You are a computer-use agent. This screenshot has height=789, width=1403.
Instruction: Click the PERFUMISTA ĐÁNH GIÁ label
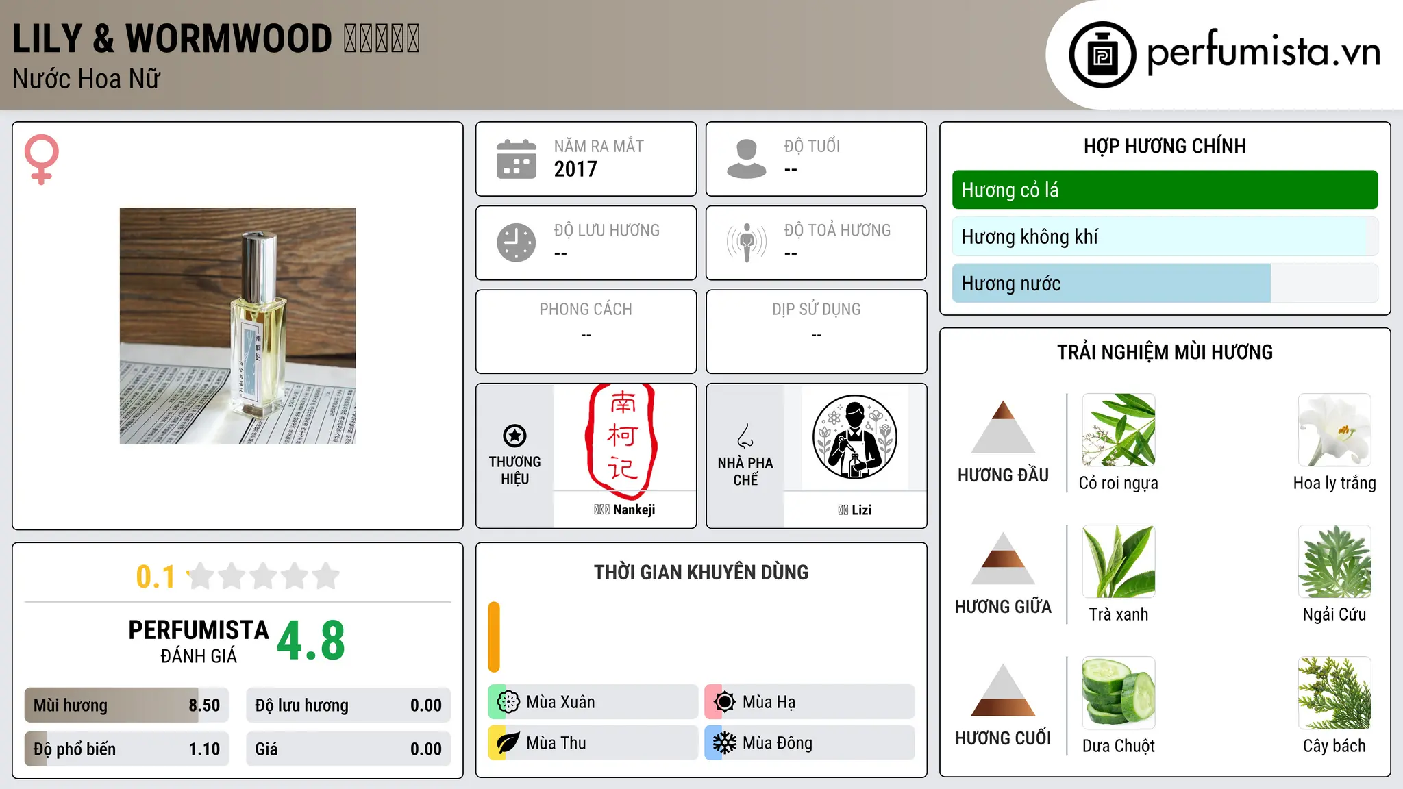[199, 642]
